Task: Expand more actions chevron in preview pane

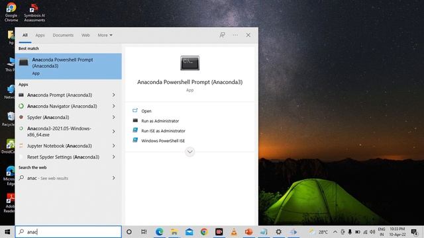Action: click(x=190, y=151)
